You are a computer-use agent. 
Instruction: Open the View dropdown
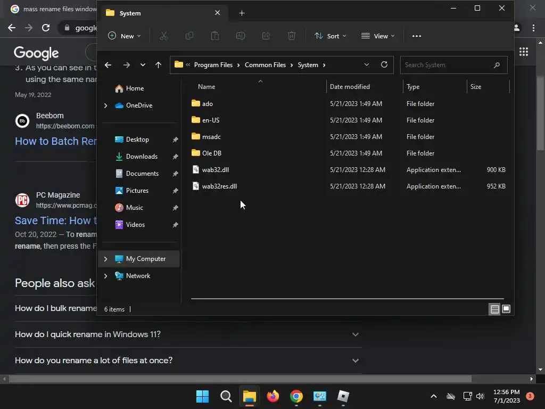378,36
